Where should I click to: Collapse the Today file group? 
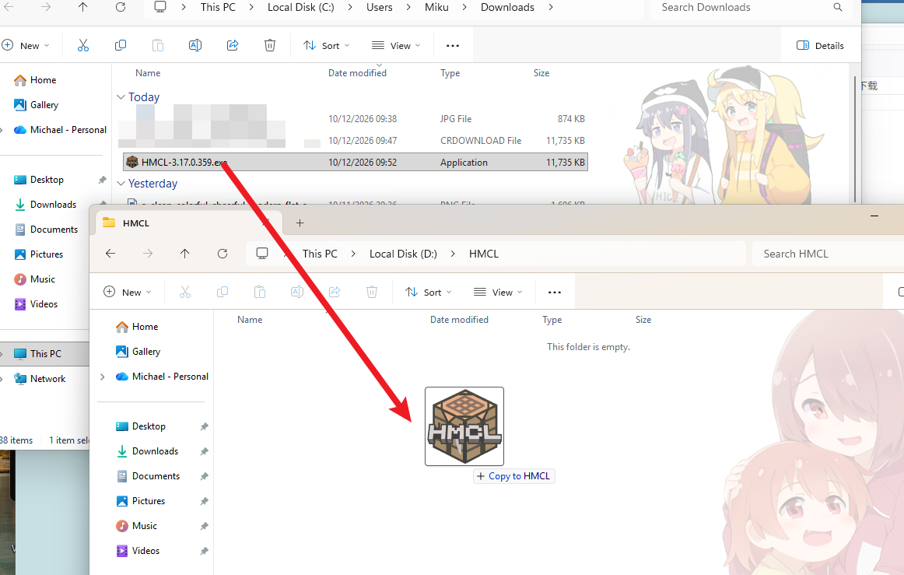point(121,97)
